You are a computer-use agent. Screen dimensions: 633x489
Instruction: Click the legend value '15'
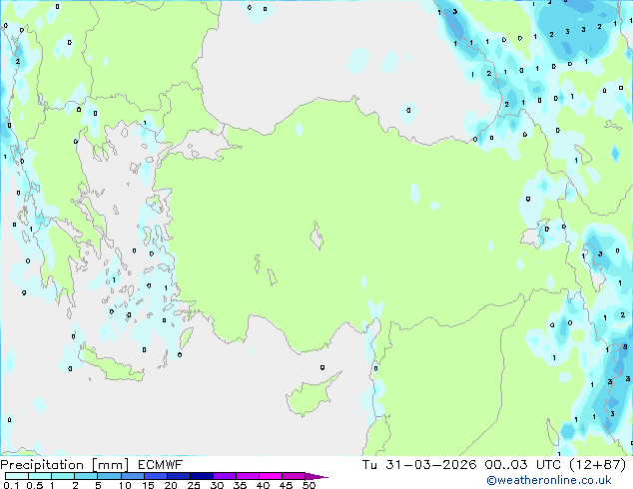[x=148, y=485]
